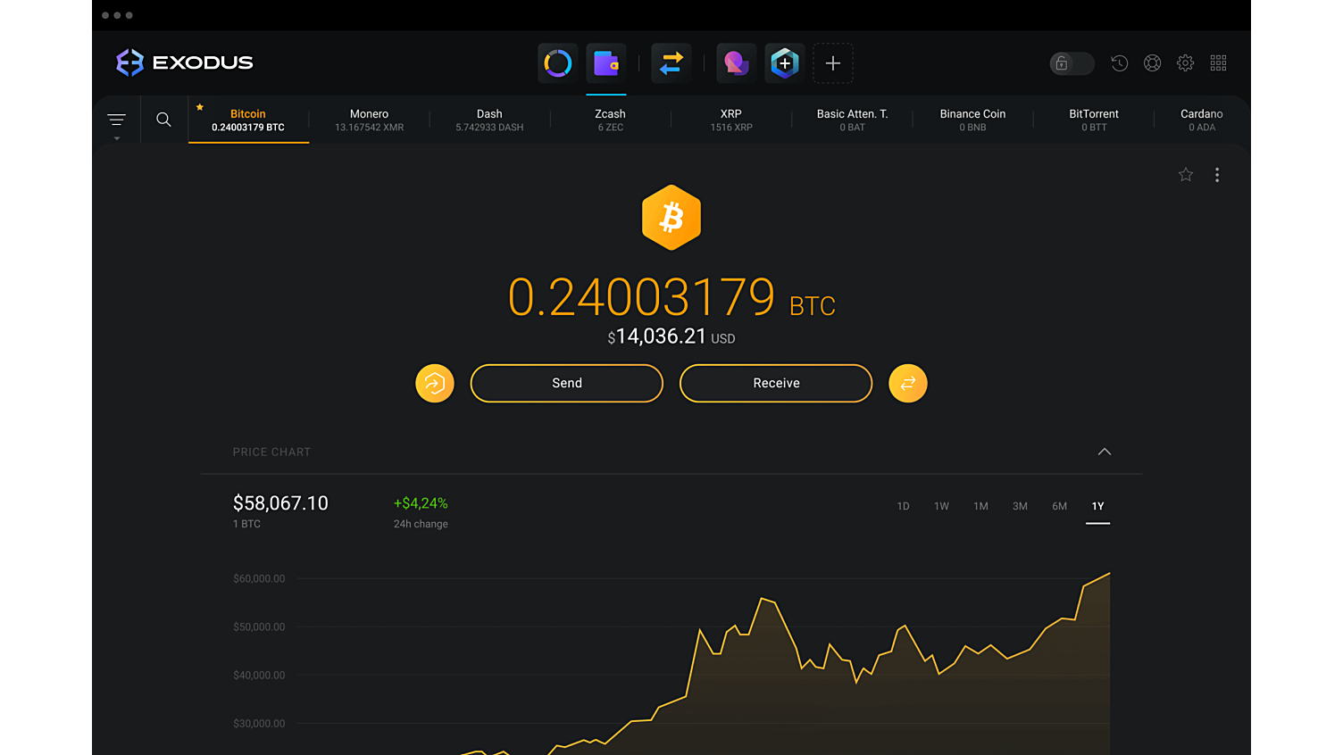Select the Basic Atten. T. tab
Image resolution: width=1343 pixels, height=755 pixels.
point(852,120)
